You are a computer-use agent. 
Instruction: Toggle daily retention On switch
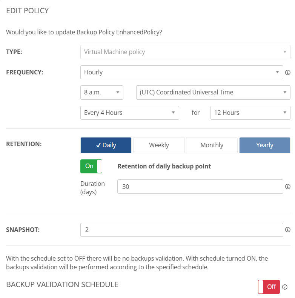point(91,166)
